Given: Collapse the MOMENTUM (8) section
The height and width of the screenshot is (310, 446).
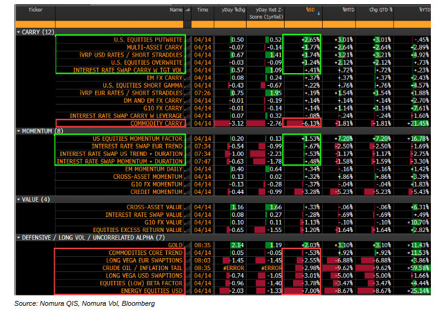Looking at the screenshot, I should click(x=19, y=131).
